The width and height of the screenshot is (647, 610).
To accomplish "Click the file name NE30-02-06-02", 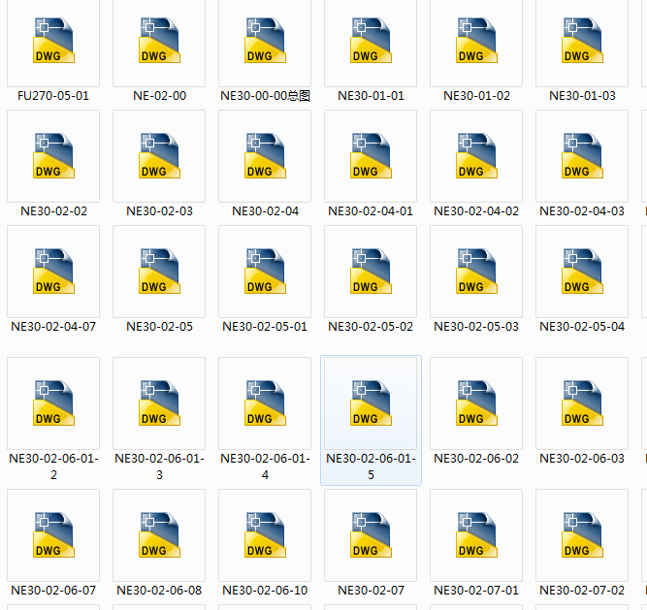I will point(476,459).
